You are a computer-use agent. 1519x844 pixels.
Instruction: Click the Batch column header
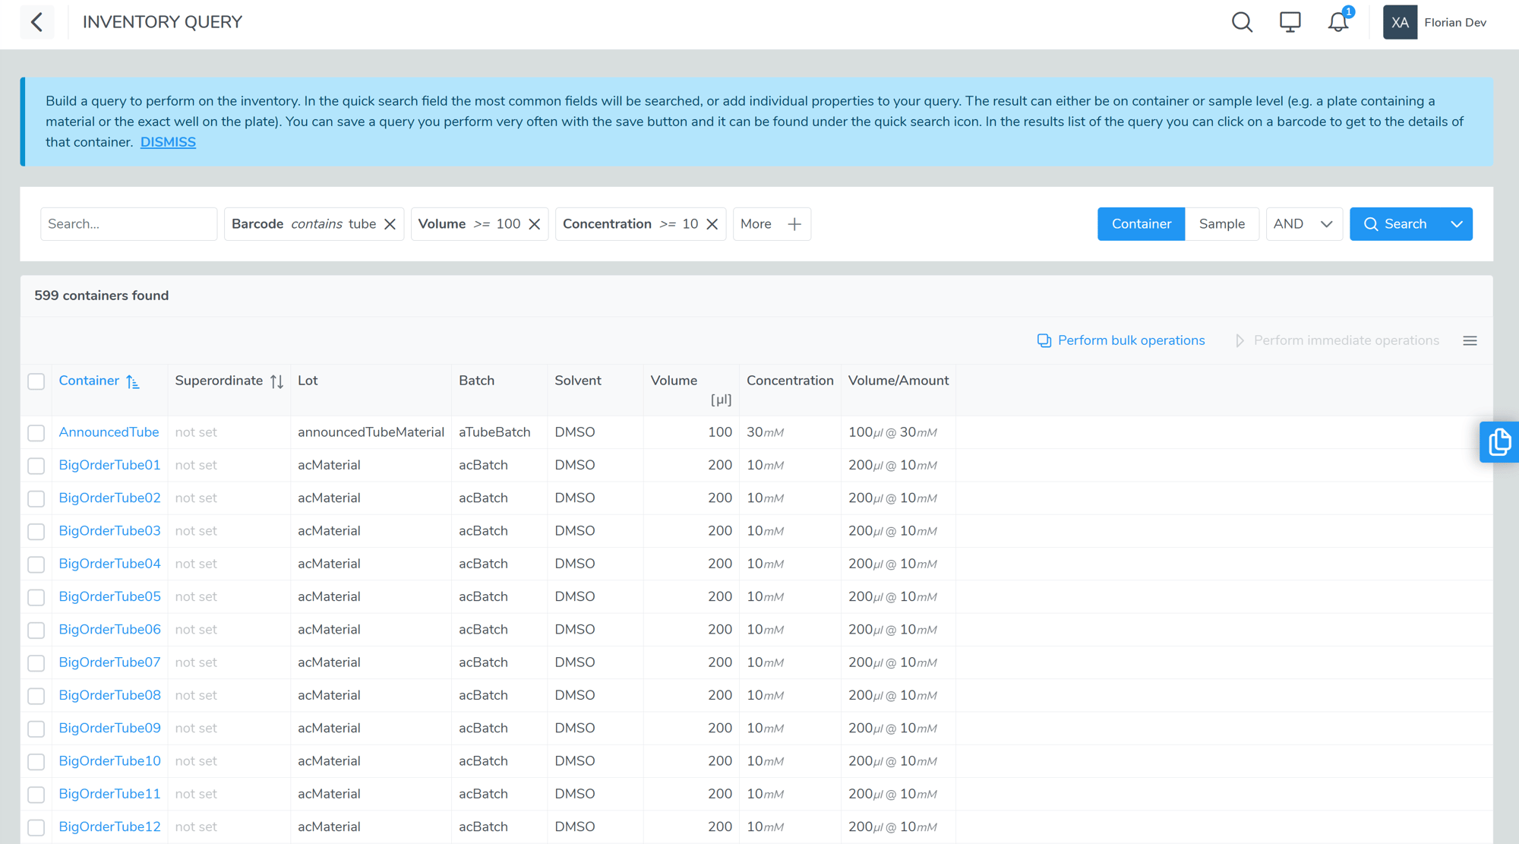click(476, 381)
